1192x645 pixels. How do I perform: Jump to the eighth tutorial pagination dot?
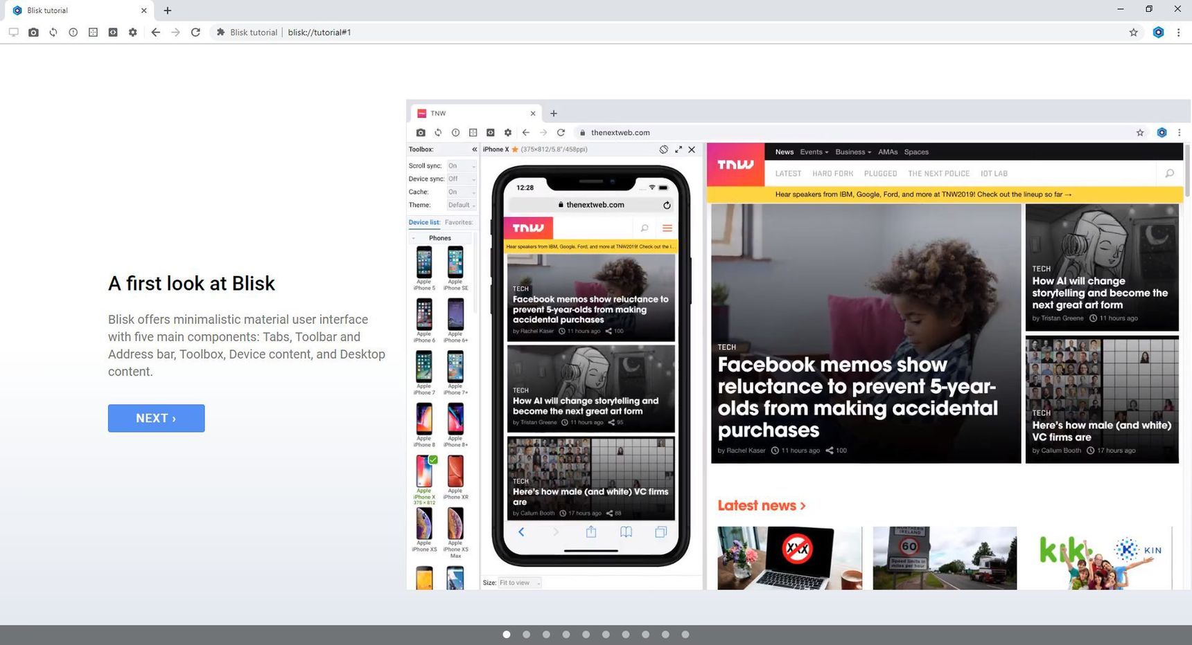click(646, 635)
